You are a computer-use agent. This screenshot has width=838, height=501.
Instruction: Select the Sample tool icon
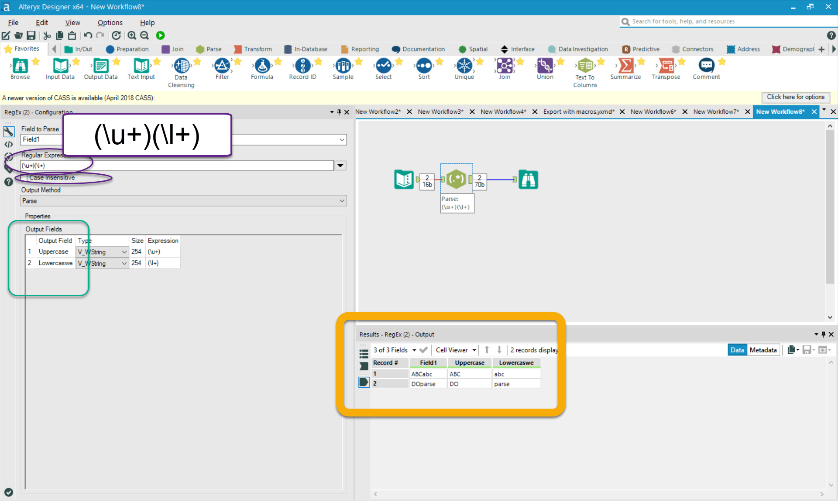[x=343, y=66]
